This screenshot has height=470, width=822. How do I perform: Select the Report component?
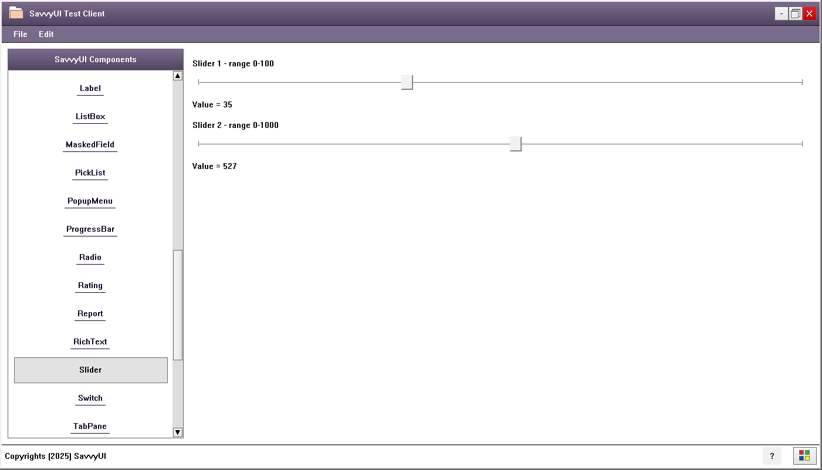pyautogui.click(x=90, y=313)
